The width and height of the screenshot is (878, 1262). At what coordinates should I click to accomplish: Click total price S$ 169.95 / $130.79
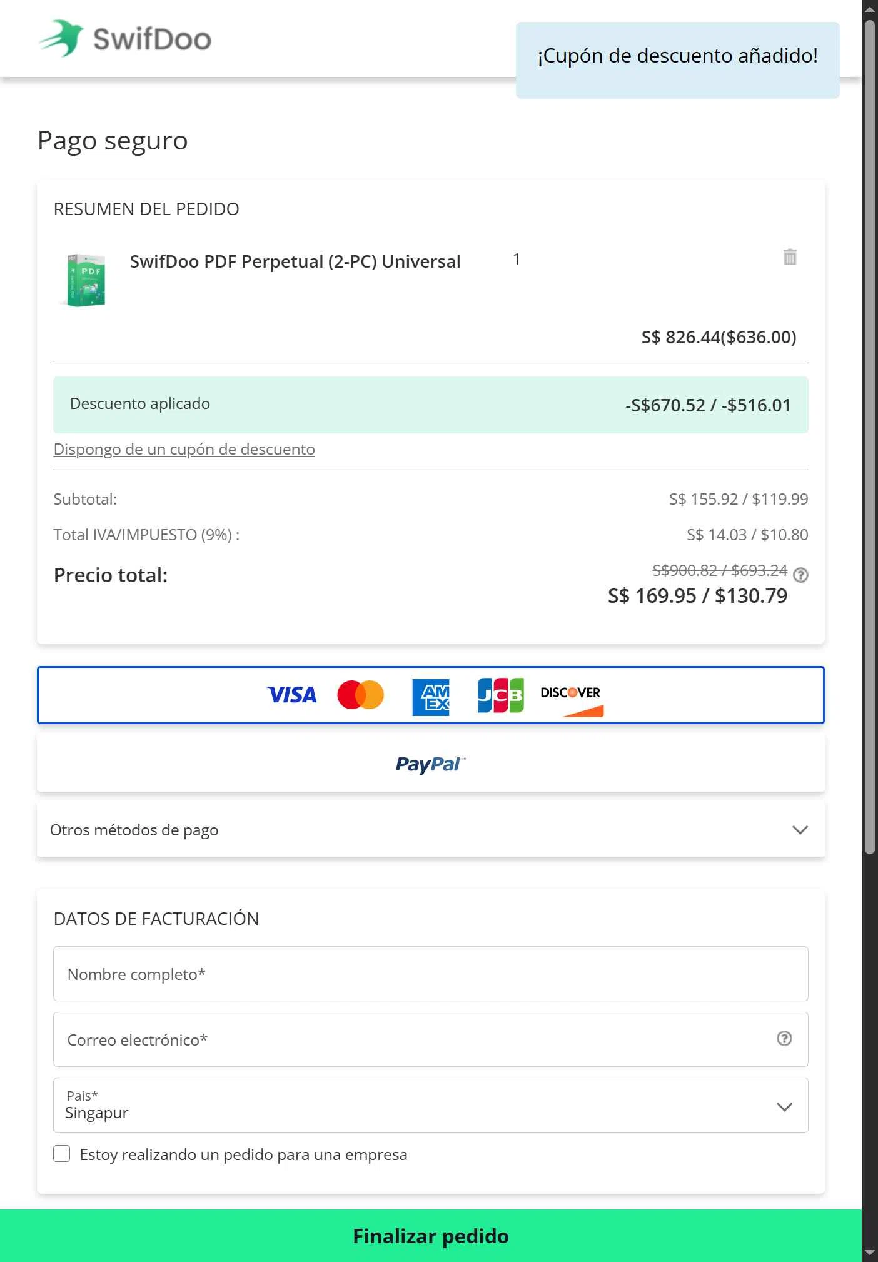(698, 595)
